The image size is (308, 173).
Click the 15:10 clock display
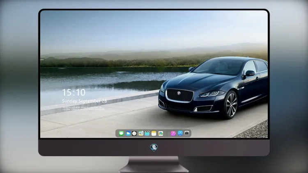pos(74,92)
